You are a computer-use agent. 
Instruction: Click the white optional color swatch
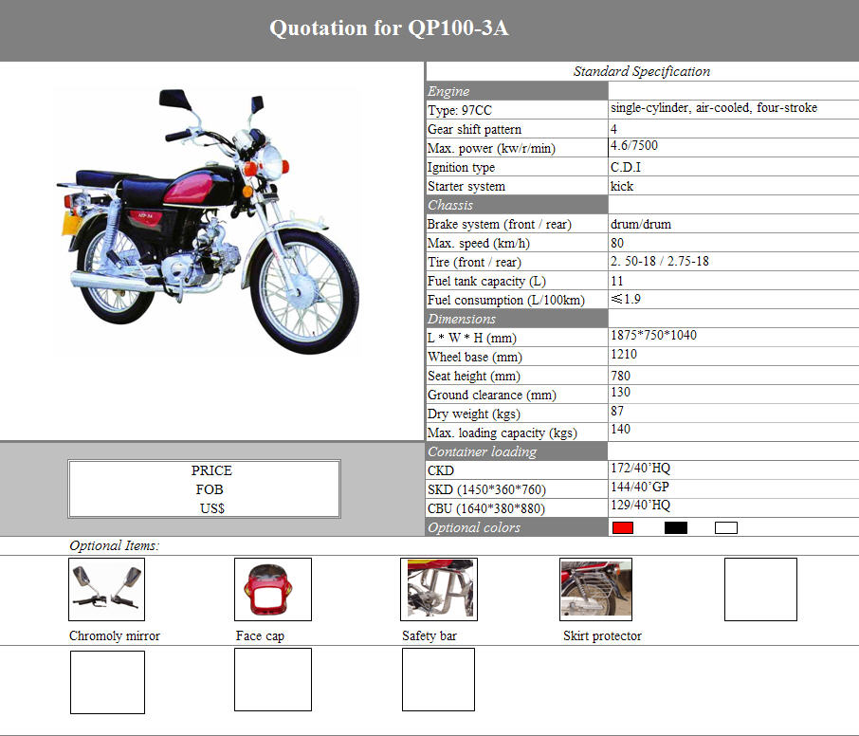point(726,527)
